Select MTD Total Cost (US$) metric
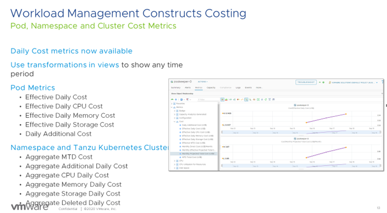The image size is (387, 213). [192, 157]
